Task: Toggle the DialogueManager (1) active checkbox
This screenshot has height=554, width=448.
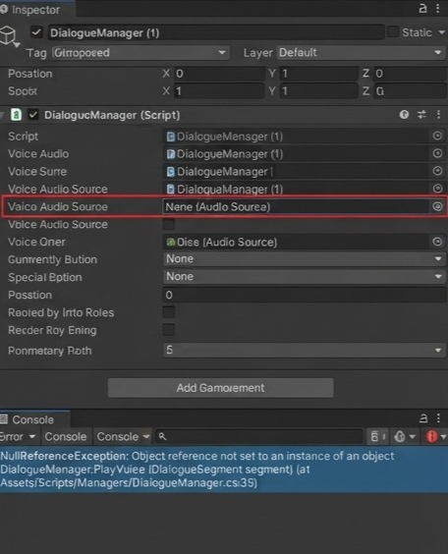Action: pos(36,32)
